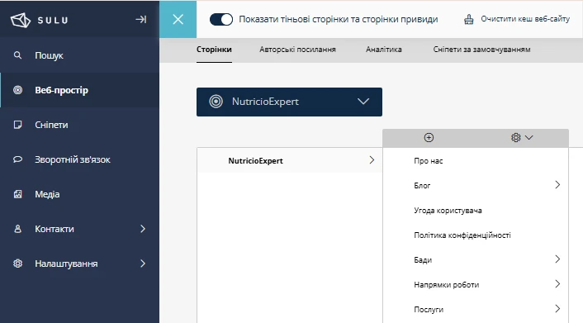The width and height of the screenshot is (583, 323).
Task: Close the view with the X button
Action: click(x=178, y=19)
